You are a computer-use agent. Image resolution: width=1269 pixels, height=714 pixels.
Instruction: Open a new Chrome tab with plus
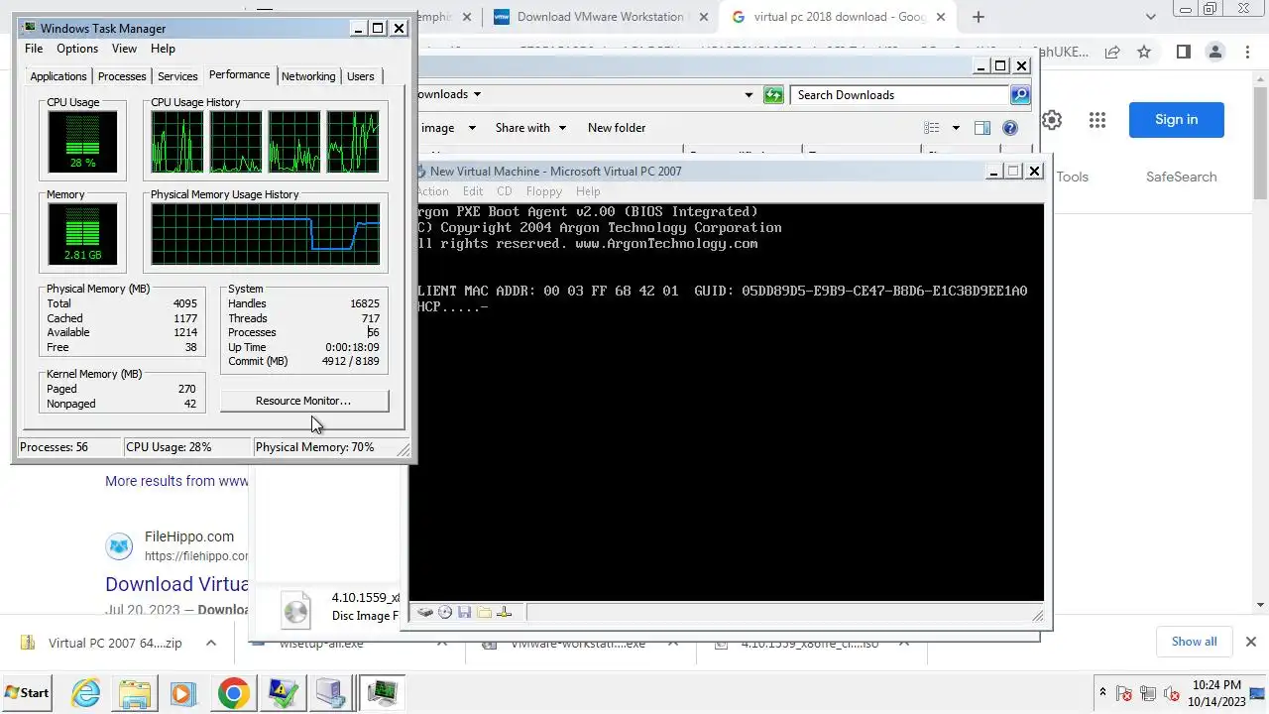[x=979, y=17]
